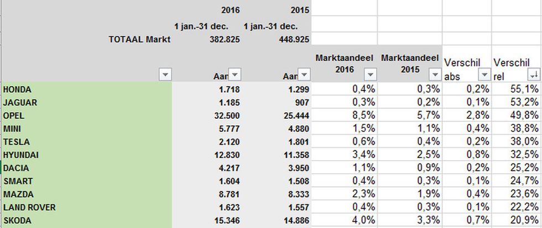Select Jaguar's relative difference 53,2%
Screen dimensions: 542x228
[524, 102]
